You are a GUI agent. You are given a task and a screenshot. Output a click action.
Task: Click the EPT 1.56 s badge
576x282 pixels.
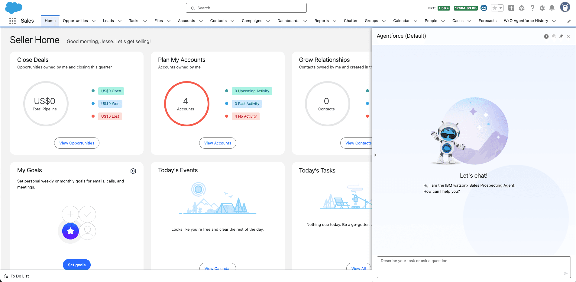pyautogui.click(x=444, y=8)
